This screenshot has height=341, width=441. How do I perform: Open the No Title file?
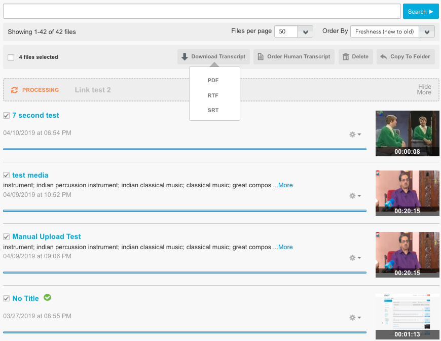point(25,298)
